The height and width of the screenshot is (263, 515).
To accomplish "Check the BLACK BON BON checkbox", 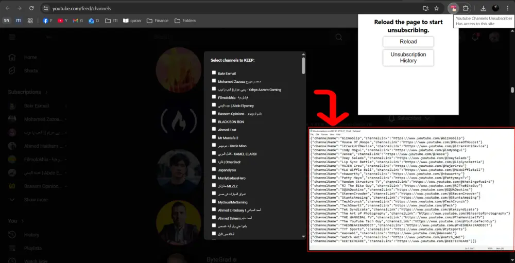I will pyautogui.click(x=214, y=121).
